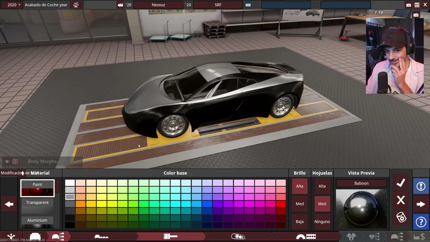This screenshot has height=242, width=430.
Task: Pick the bright orange color swatch
Action: point(81,204)
